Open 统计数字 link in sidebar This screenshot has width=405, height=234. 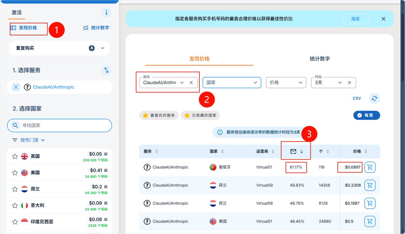[x=96, y=28]
